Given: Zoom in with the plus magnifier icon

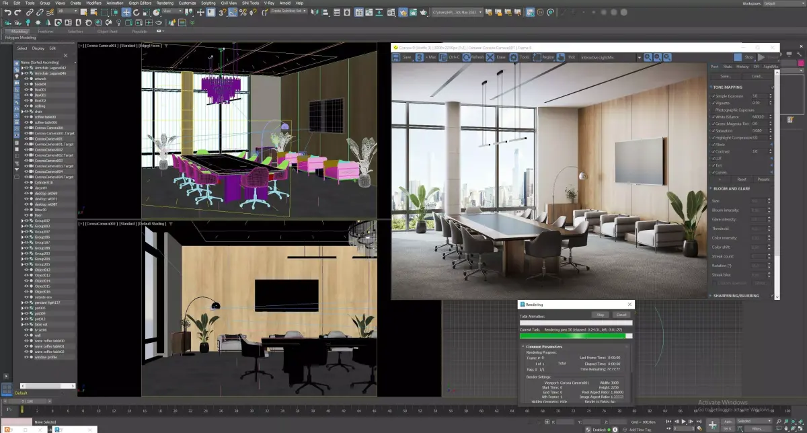Looking at the screenshot, I should pos(648,57).
